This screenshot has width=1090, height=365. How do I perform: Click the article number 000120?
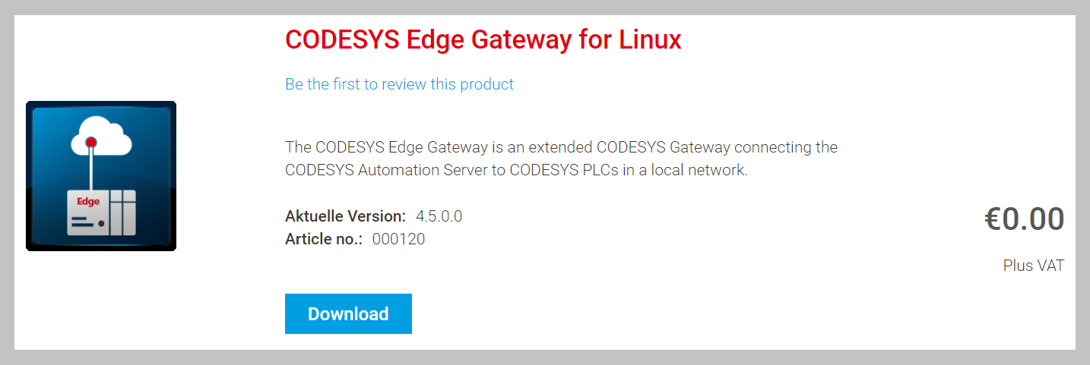398,240
